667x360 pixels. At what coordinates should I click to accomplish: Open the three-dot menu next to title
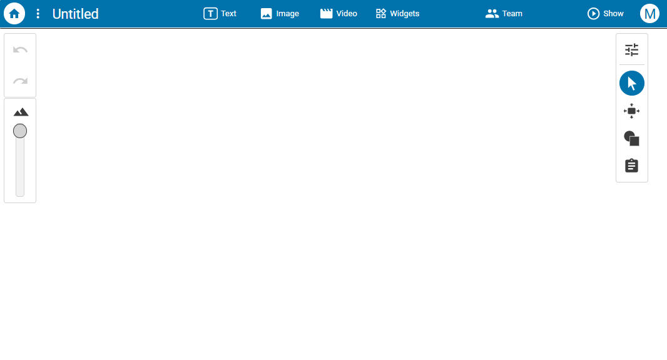click(x=38, y=13)
